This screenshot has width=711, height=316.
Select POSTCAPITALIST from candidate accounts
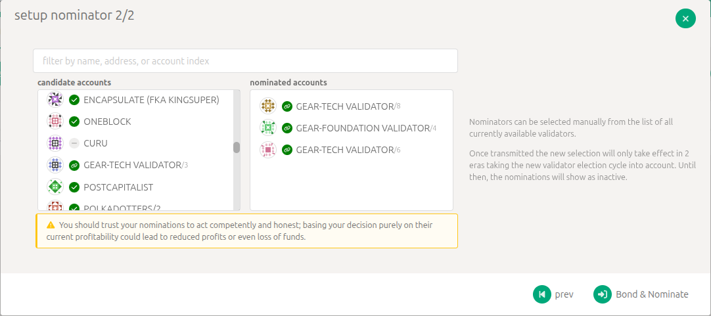point(118,187)
